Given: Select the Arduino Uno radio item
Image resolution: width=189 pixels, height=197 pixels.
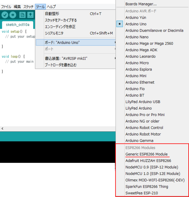Looking at the screenshot, I should point(152,24).
